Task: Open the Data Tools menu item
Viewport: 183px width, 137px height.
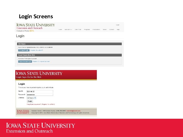Action: [78, 29]
